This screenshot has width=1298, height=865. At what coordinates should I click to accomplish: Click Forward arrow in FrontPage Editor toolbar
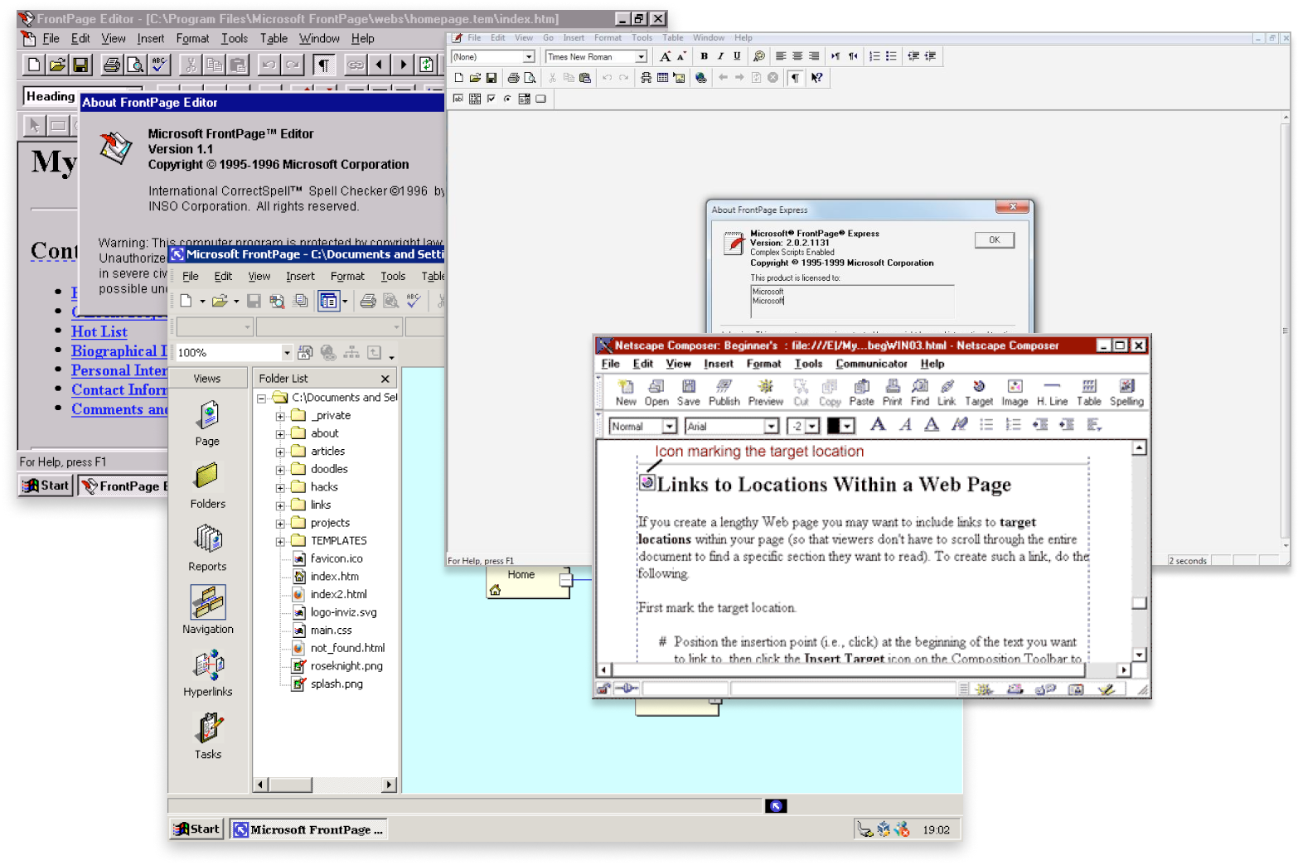403,65
